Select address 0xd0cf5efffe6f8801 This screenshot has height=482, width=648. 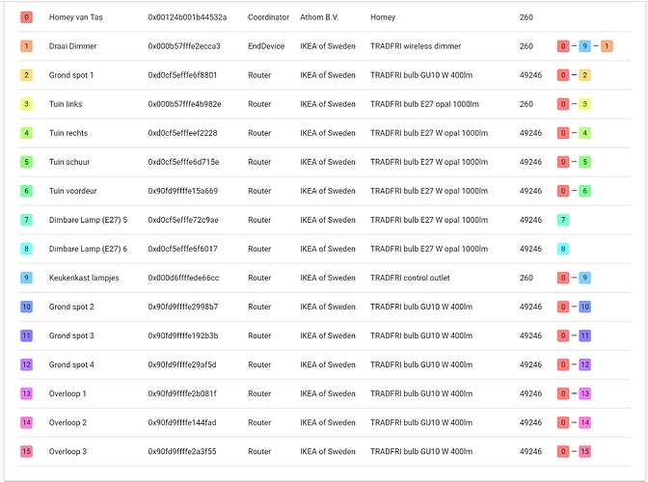tap(182, 75)
